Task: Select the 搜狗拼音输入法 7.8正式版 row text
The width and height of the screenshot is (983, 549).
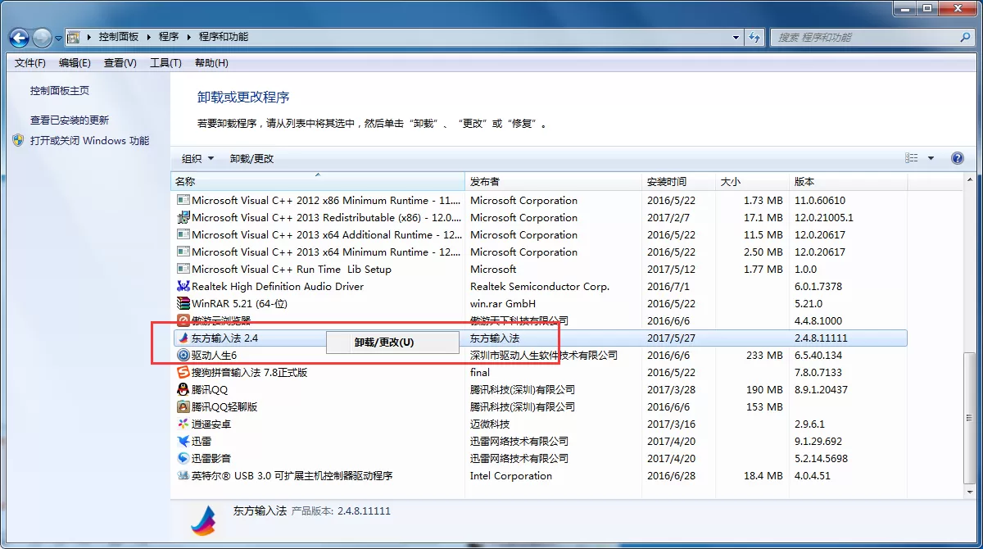Action: [x=250, y=372]
